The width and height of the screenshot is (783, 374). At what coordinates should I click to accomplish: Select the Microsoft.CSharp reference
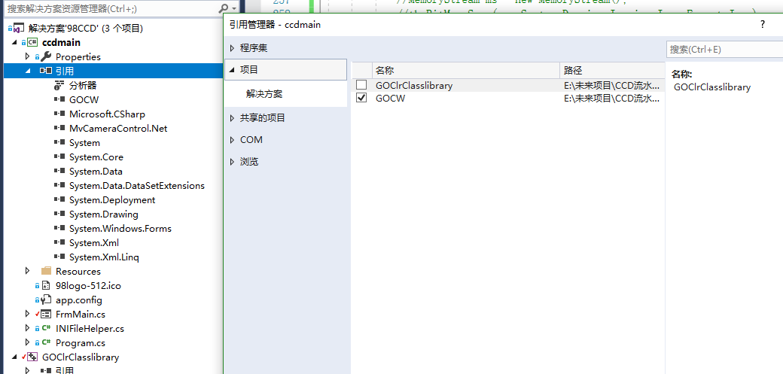point(108,114)
